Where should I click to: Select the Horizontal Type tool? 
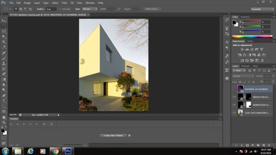pyautogui.click(x=4, y=101)
